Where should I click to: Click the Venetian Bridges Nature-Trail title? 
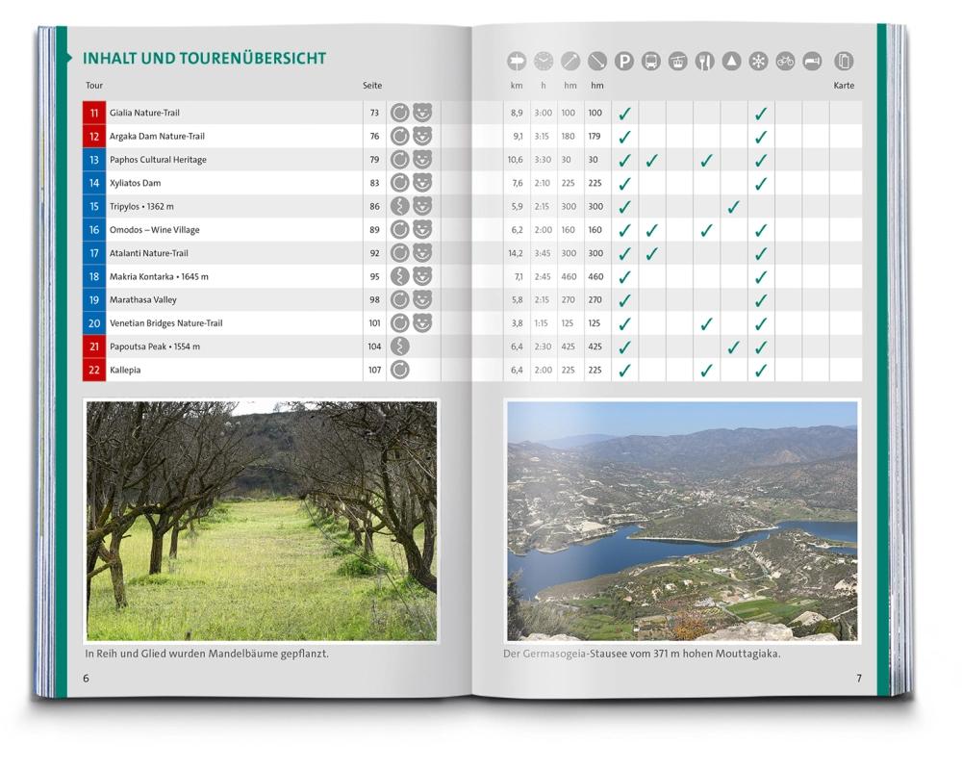165,323
